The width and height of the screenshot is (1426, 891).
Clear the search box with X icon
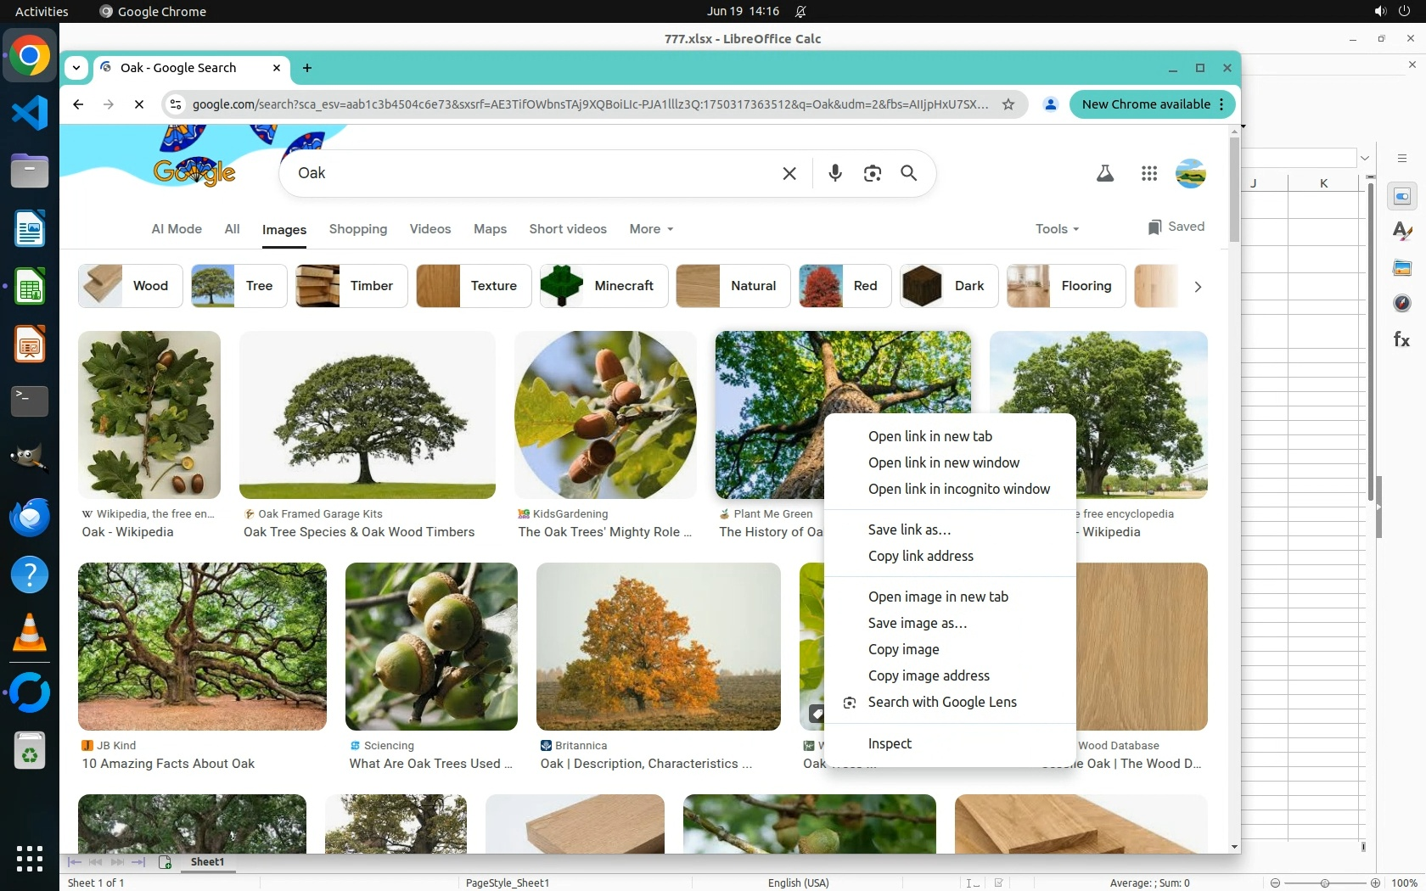(789, 173)
